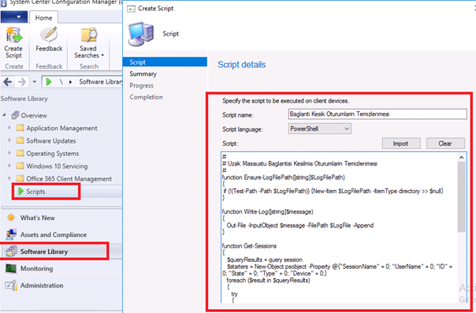Open the Administration workspace
Screen dimensions: 476x313
tap(42, 285)
